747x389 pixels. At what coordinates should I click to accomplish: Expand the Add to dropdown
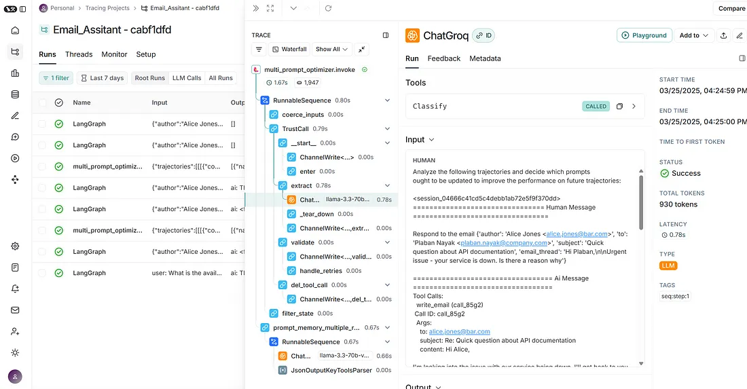693,35
